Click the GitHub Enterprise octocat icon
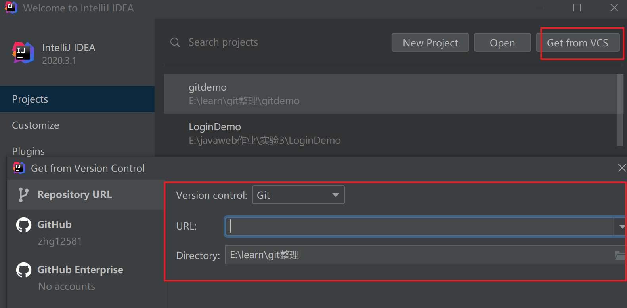The image size is (627, 308). click(x=24, y=270)
